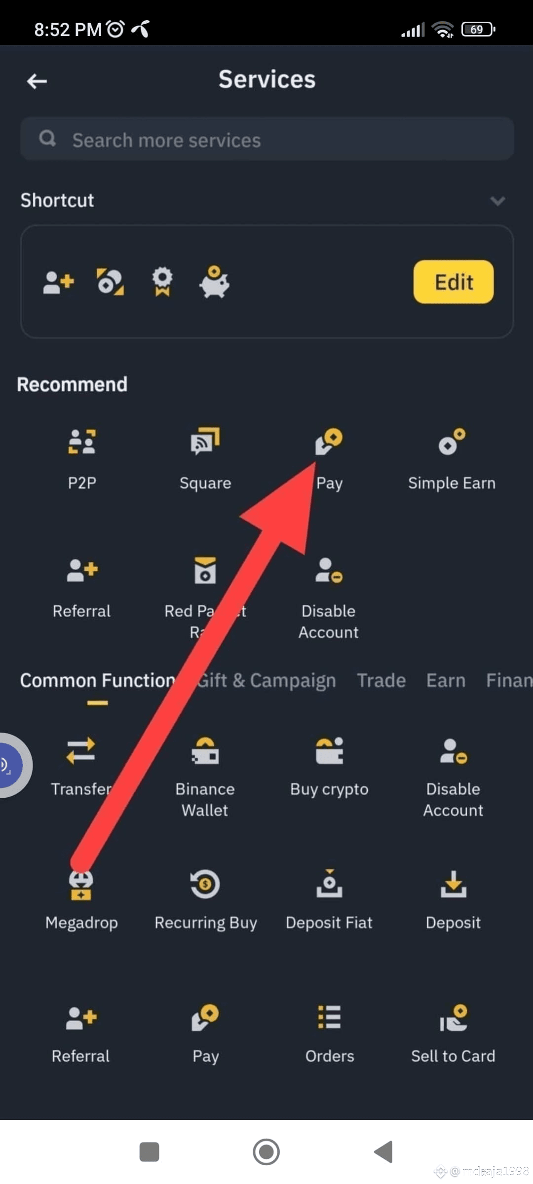The width and height of the screenshot is (533, 1184).
Task: Tap the Deposit Fiat icon
Action: pyautogui.click(x=329, y=884)
